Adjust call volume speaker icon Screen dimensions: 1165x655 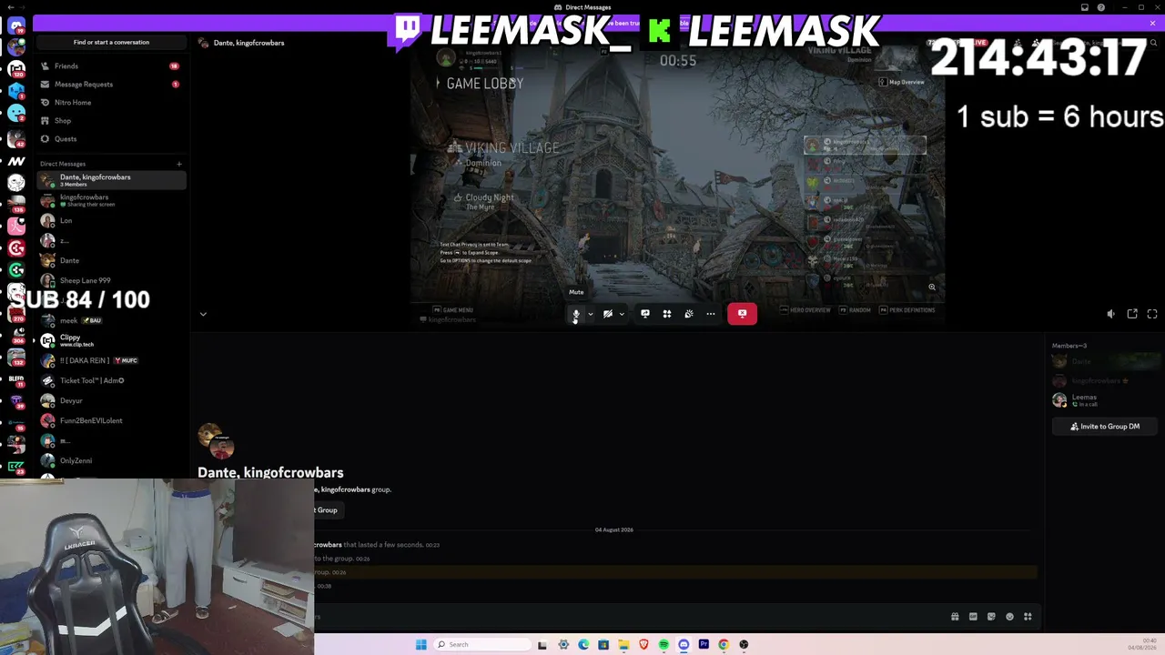1111,314
